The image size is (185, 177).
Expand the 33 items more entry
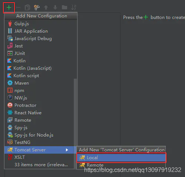tap(41, 165)
